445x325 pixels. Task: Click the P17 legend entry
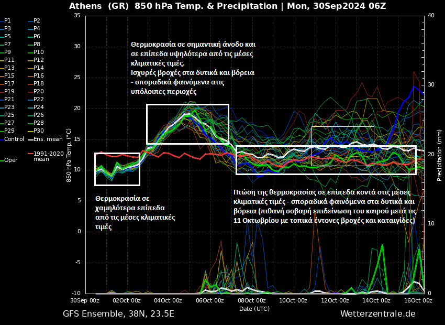pos(9,84)
